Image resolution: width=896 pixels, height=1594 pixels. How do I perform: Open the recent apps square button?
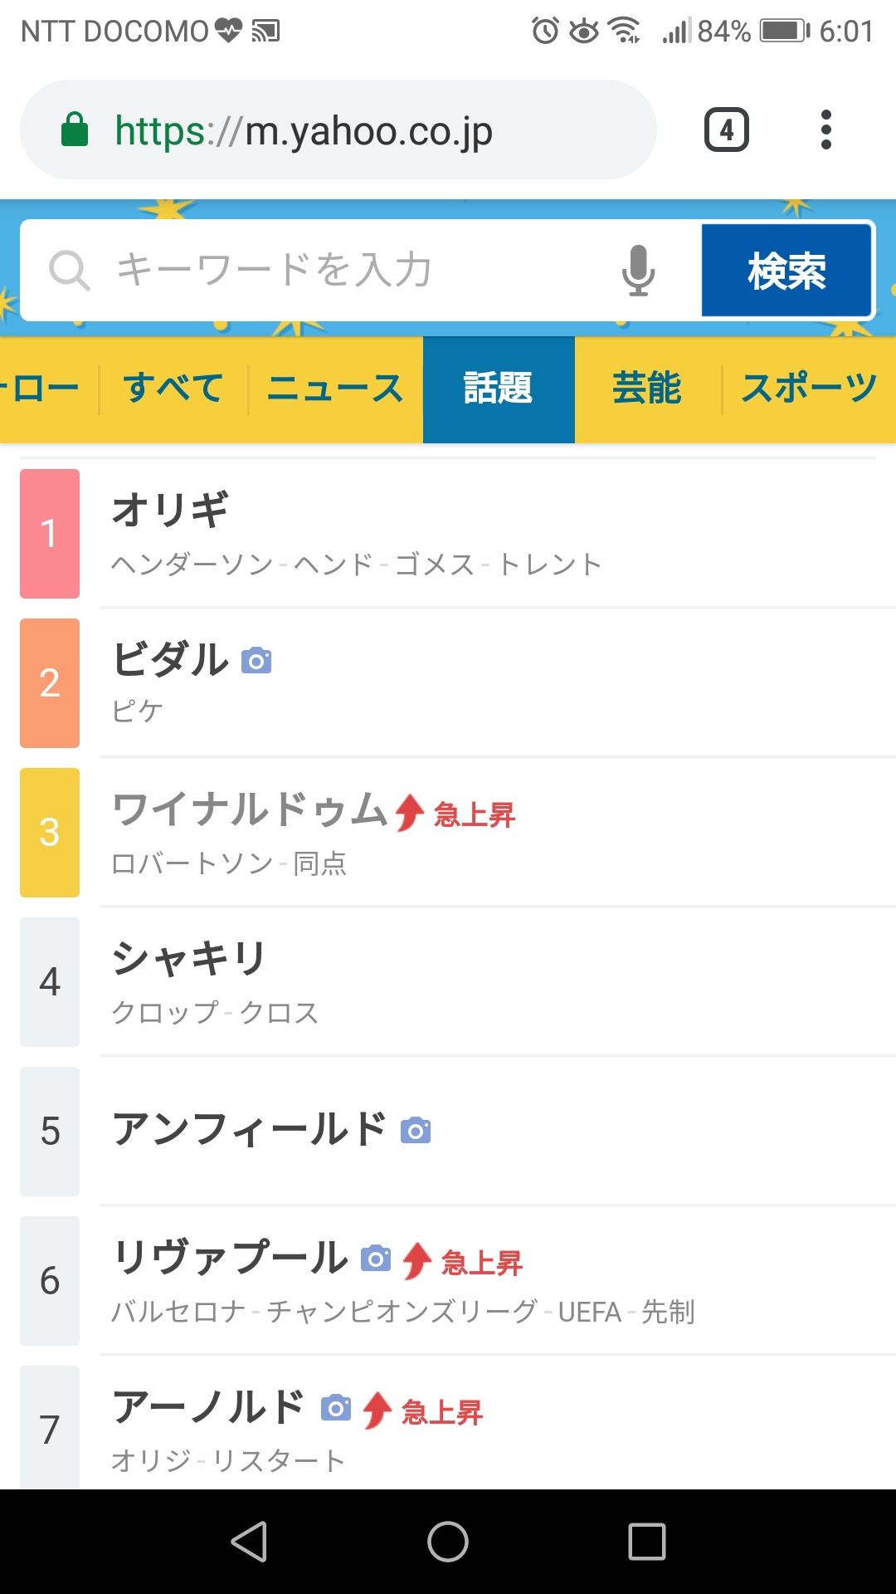point(647,1542)
